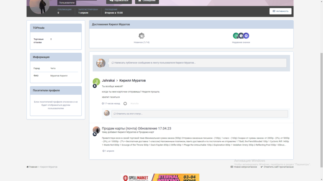
Task: Click the cat avatar beside message field
Action: coord(101,63)
